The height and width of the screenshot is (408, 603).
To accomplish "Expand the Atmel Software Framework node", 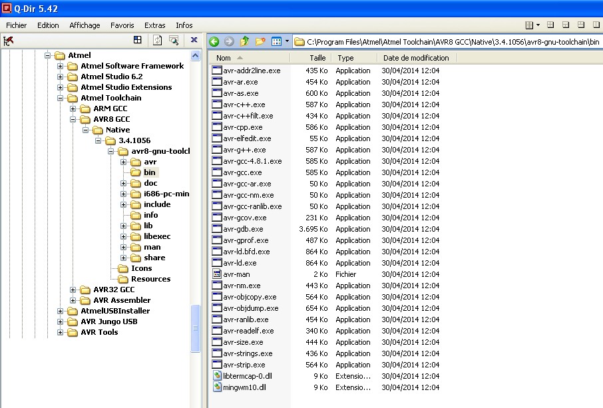I will tap(60, 66).
